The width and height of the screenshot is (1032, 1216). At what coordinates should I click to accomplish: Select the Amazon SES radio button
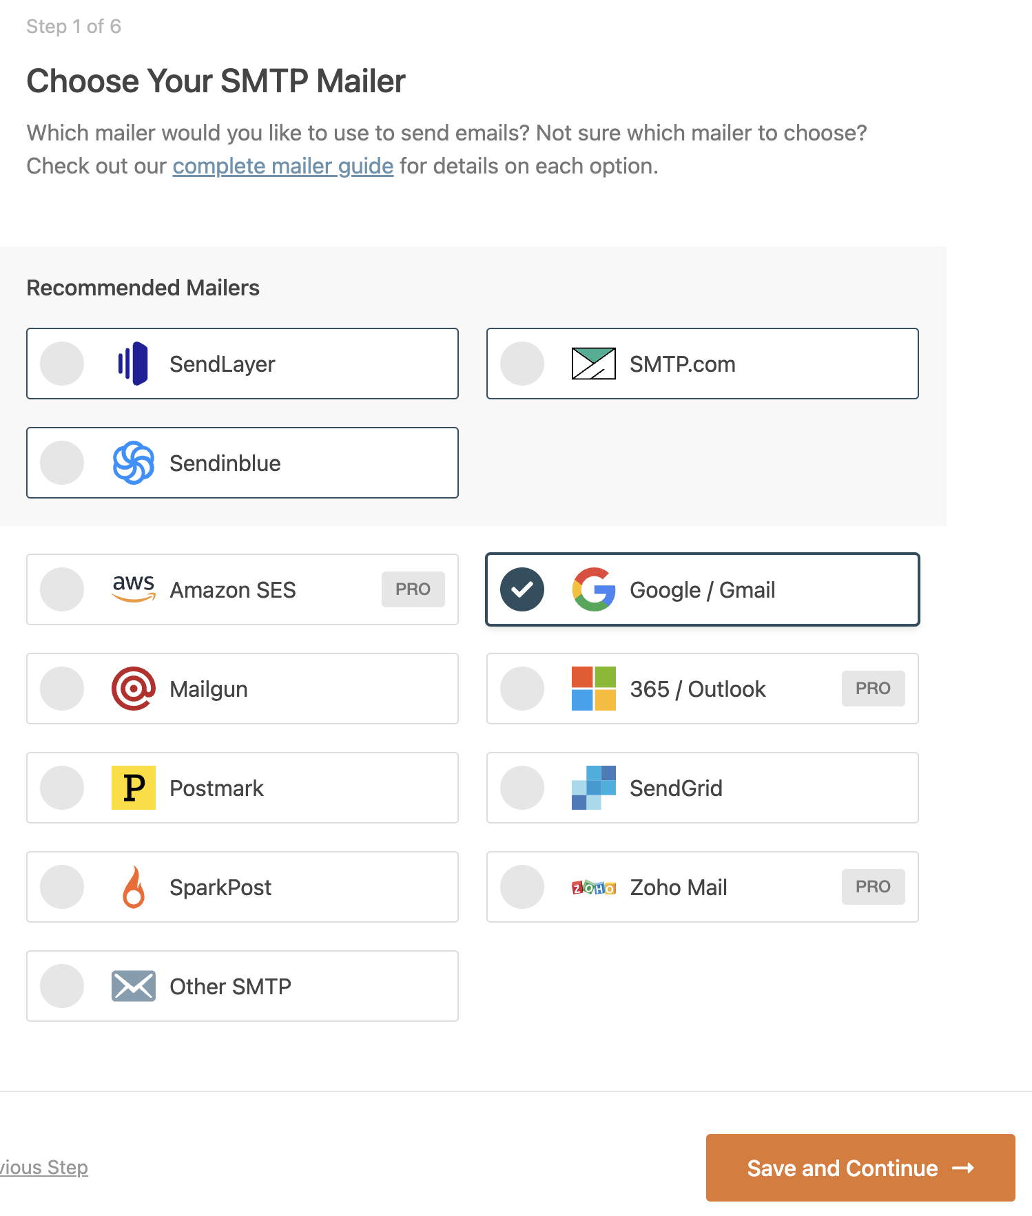pyautogui.click(x=62, y=589)
